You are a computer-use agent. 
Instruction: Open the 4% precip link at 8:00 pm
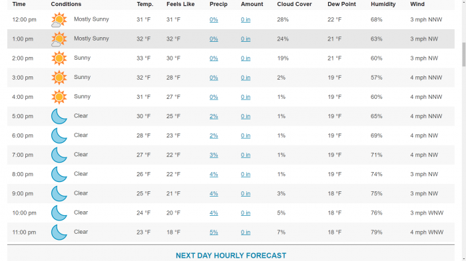point(214,175)
